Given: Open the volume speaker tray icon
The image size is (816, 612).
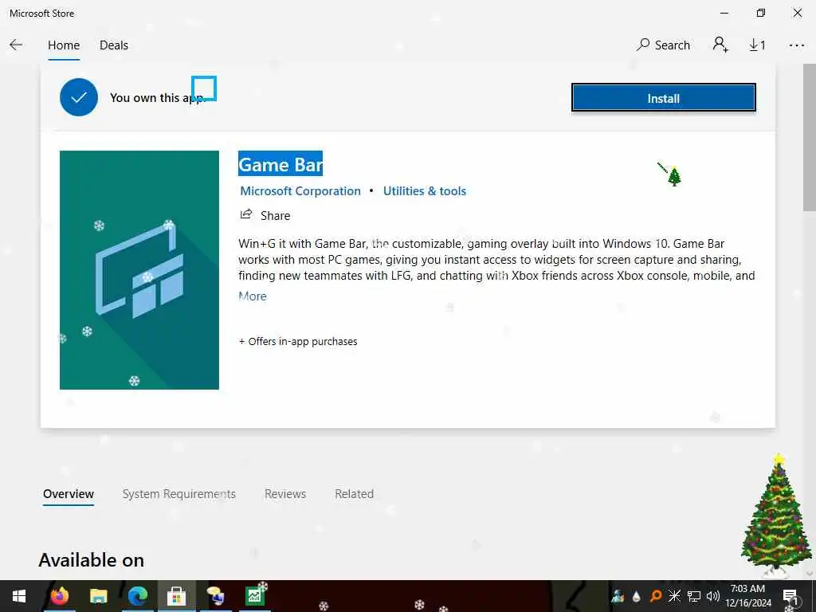Looking at the screenshot, I should coord(712,596).
